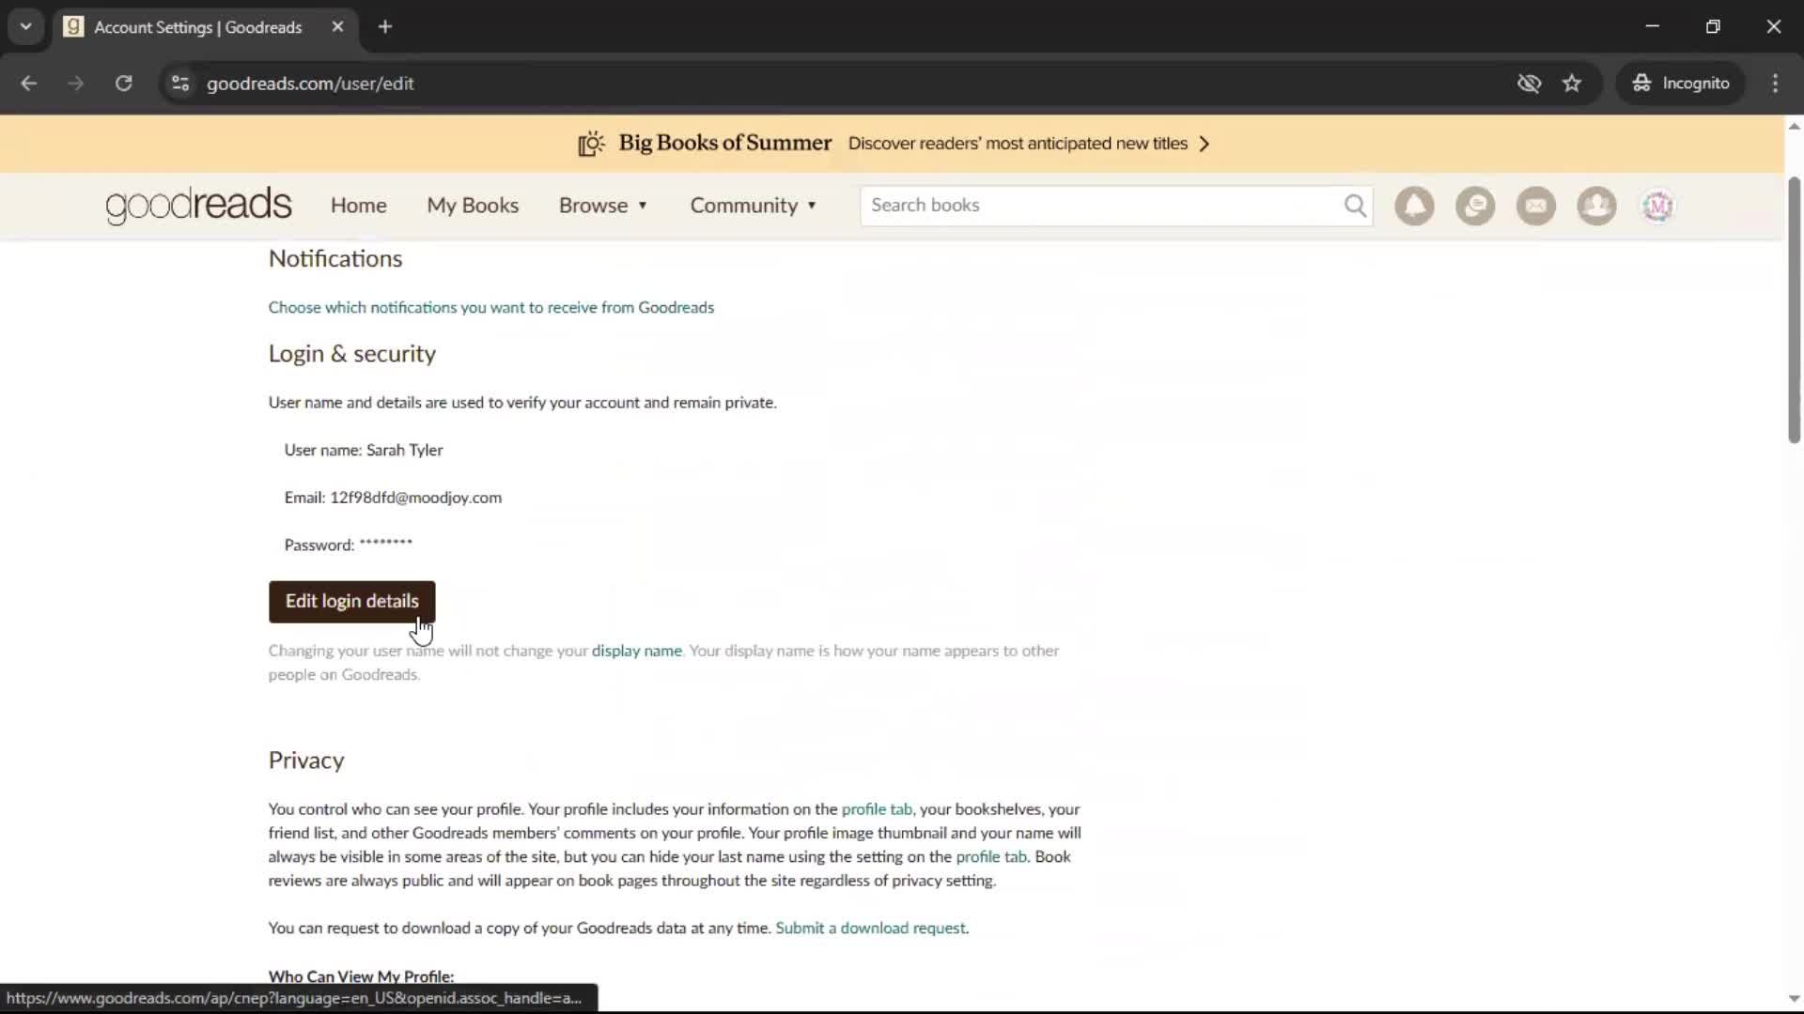Open the messages envelope icon
The height and width of the screenshot is (1014, 1804).
tap(1536, 206)
